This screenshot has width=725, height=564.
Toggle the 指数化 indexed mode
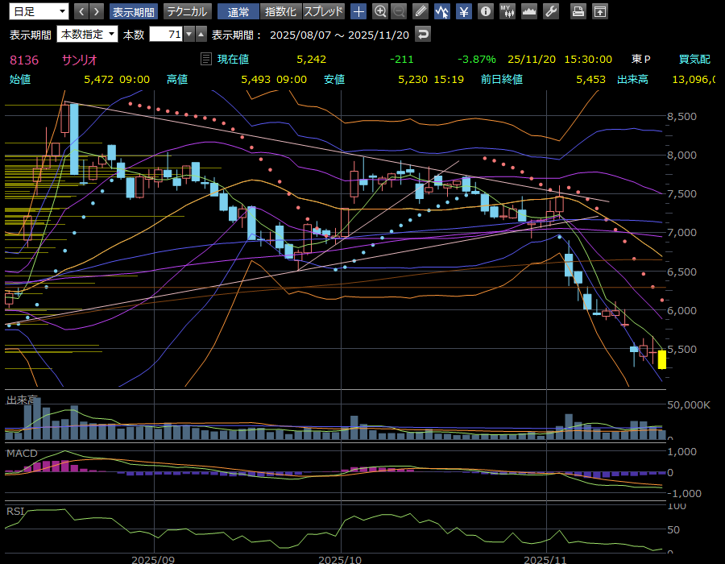click(280, 11)
